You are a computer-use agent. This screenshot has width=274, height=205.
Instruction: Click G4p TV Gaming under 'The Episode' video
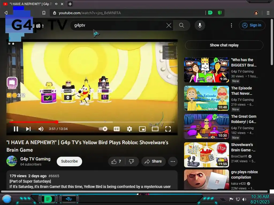(x=242, y=100)
